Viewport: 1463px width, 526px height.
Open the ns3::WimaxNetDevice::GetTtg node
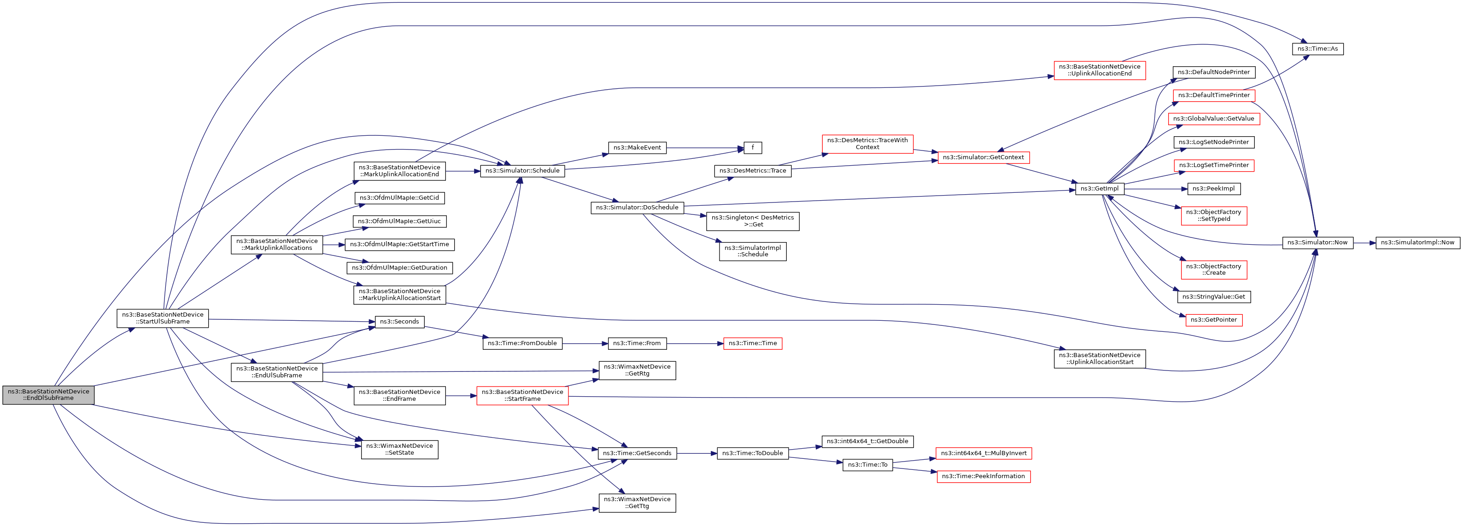[637, 503]
